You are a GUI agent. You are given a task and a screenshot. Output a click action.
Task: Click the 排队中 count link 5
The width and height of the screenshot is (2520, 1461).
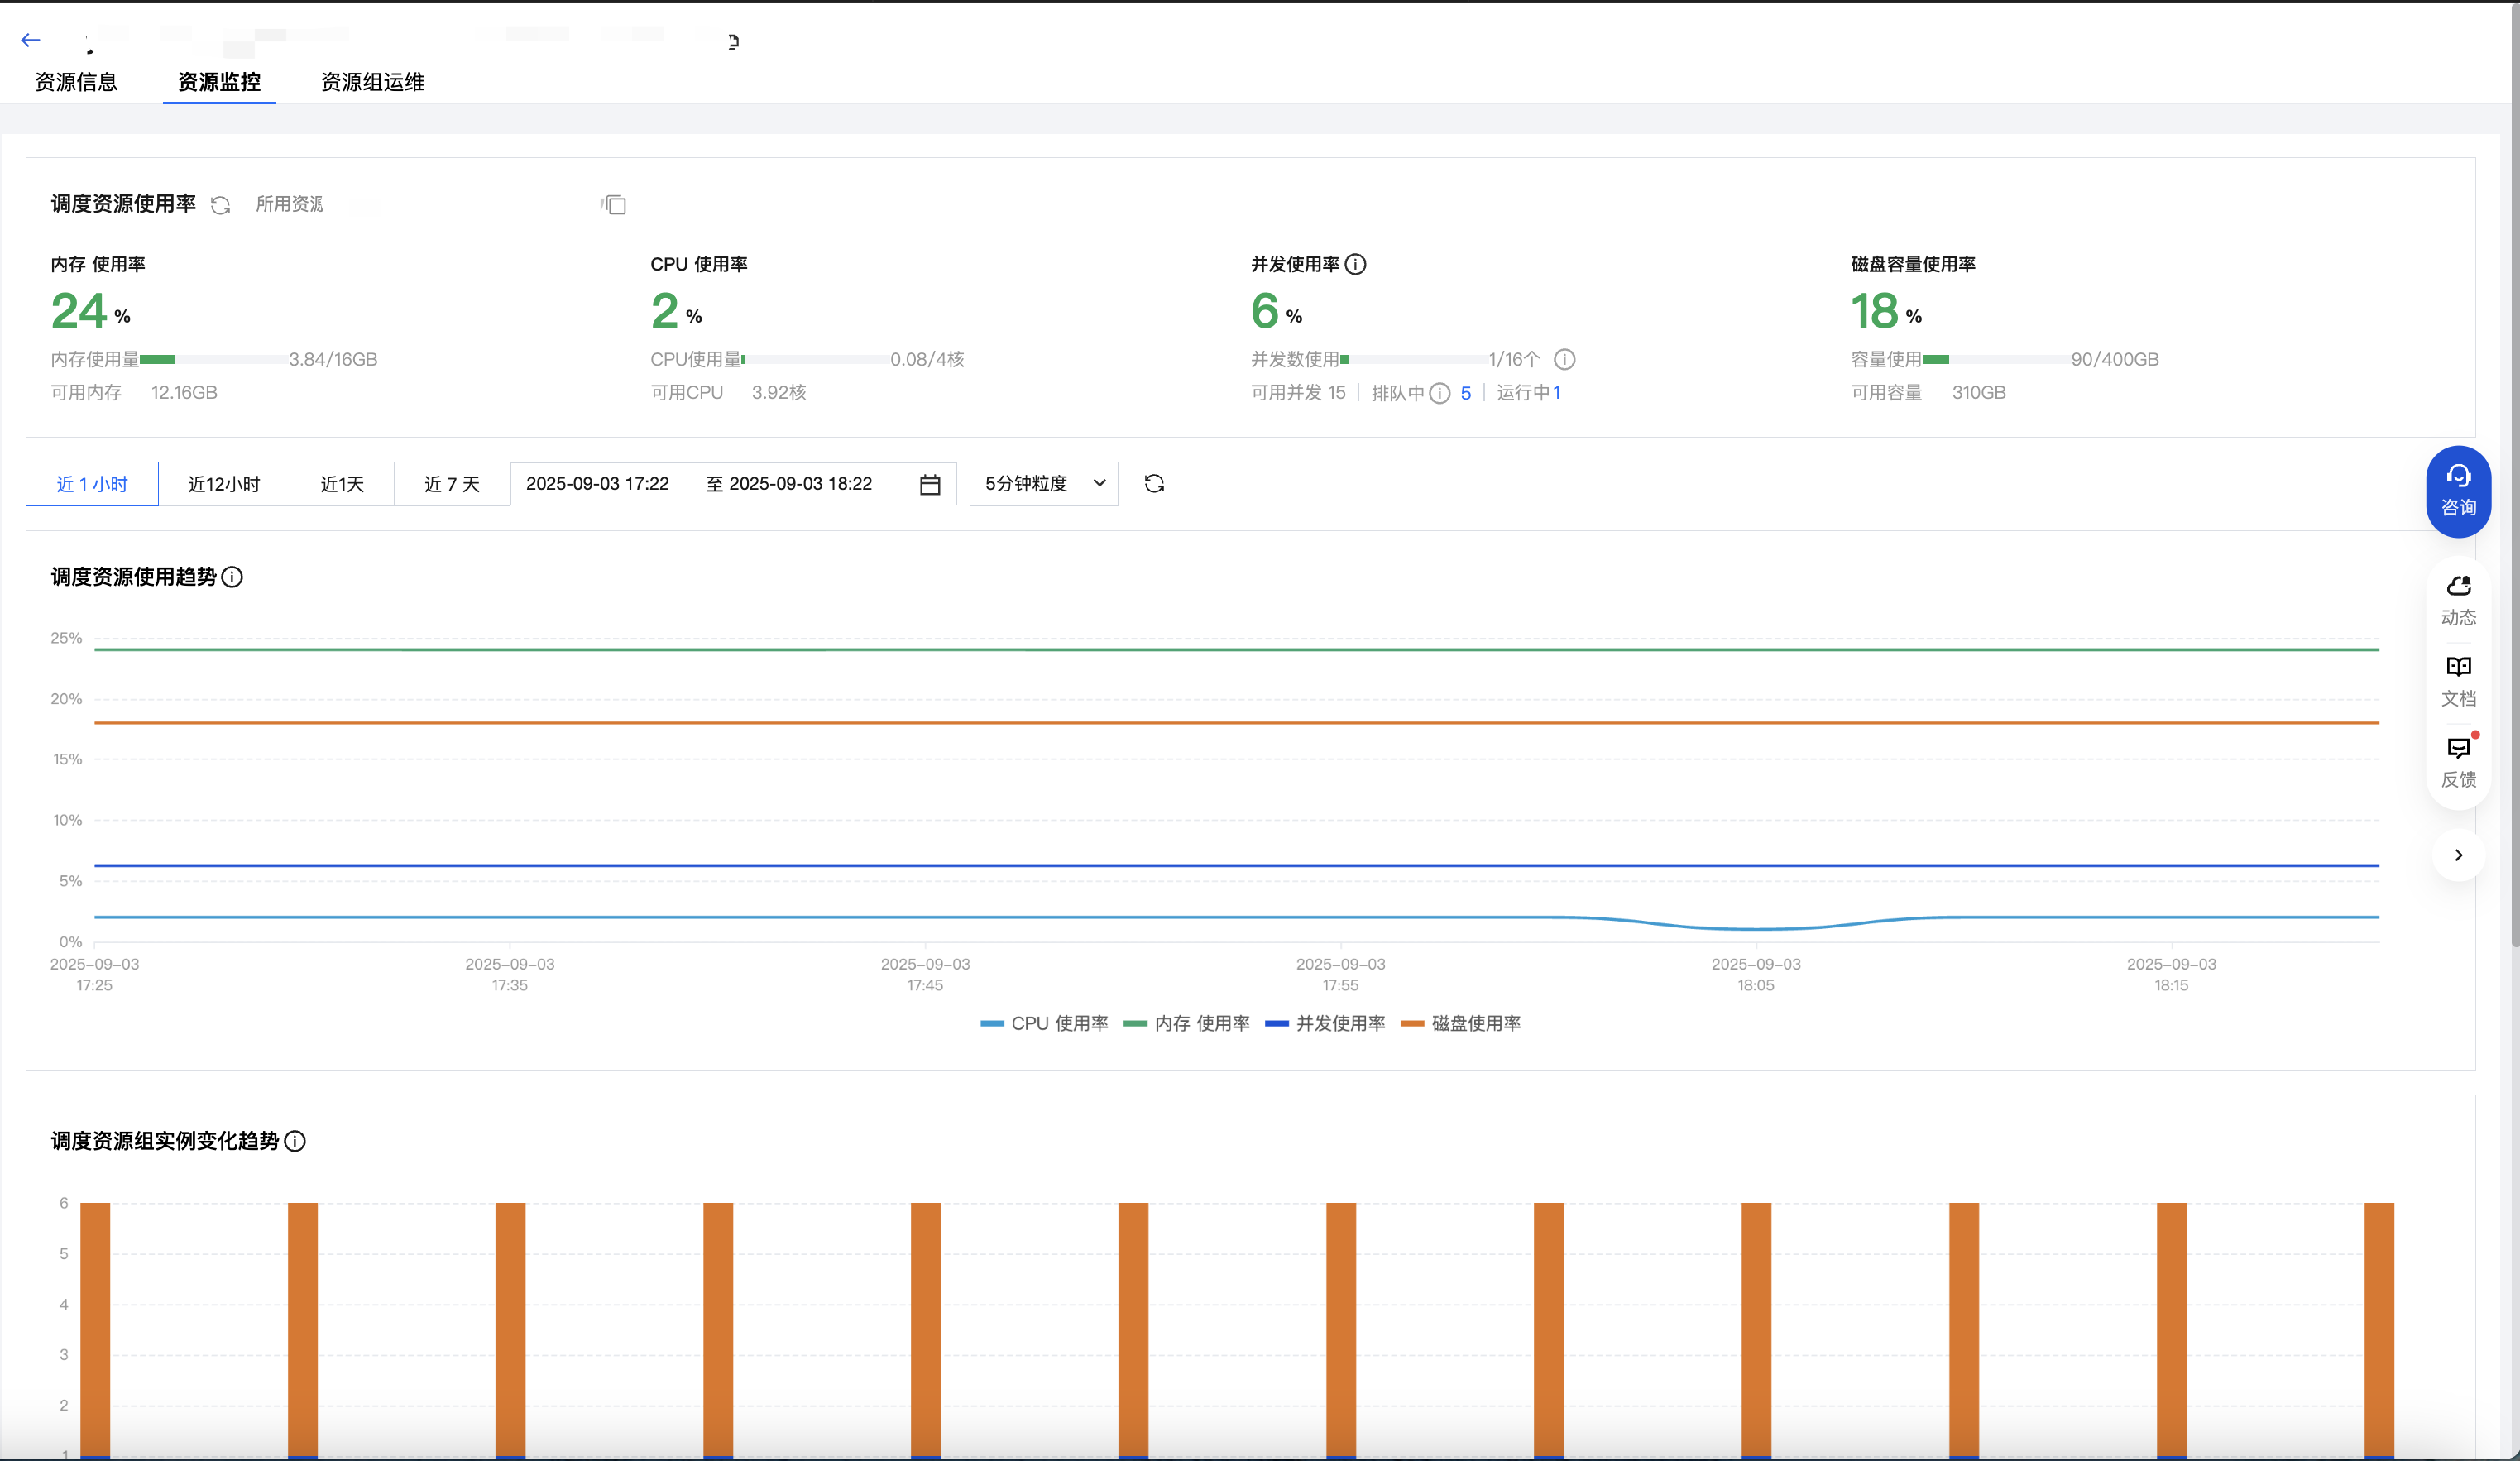pos(1465,393)
